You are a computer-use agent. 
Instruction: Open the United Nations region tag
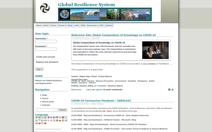[105, 77]
